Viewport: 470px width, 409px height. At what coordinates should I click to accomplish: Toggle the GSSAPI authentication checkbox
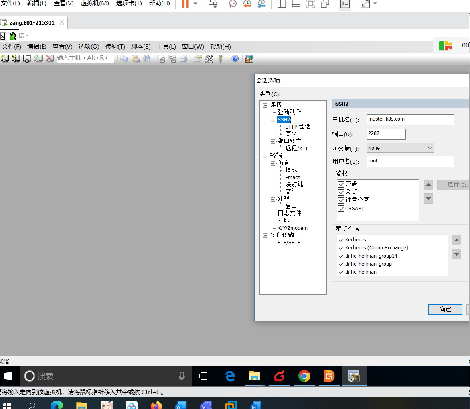pos(341,209)
